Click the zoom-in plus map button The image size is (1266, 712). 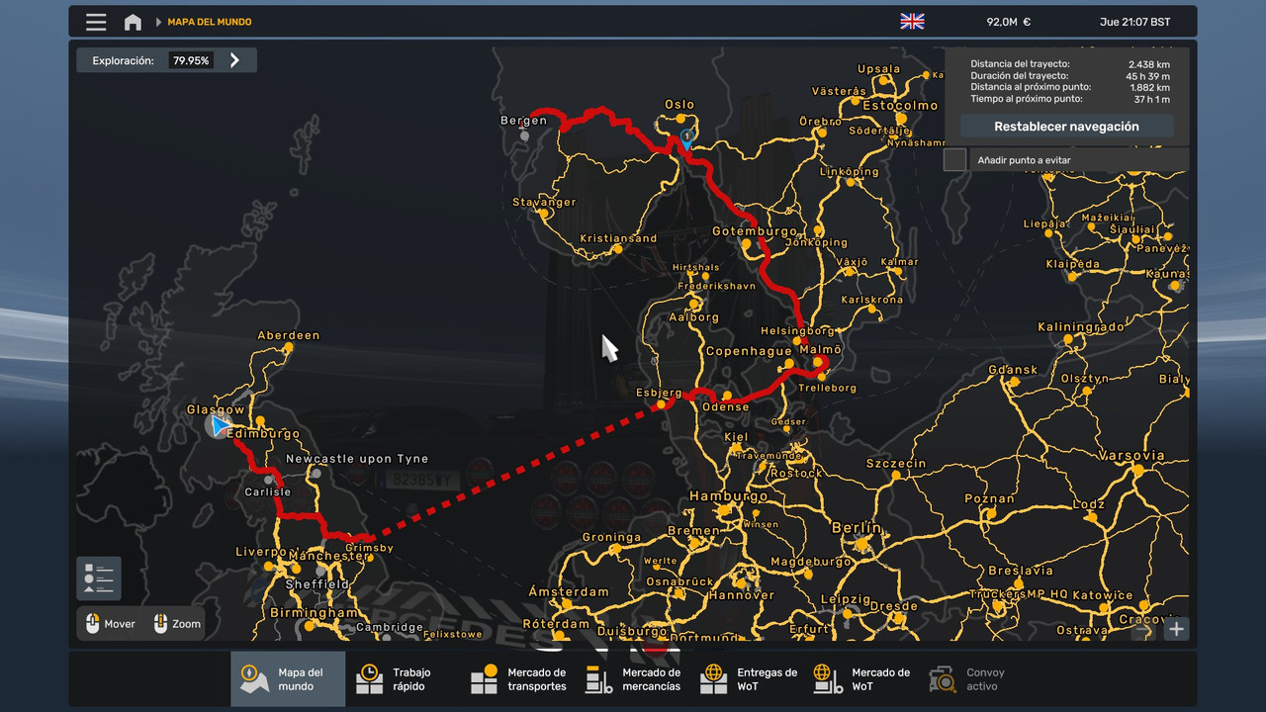[1176, 629]
